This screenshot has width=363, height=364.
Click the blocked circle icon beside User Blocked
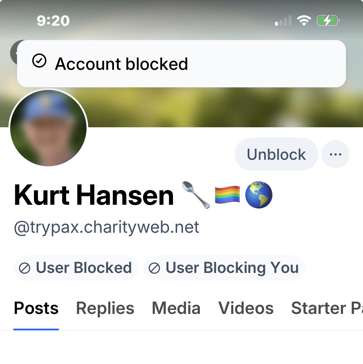(25, 268)
